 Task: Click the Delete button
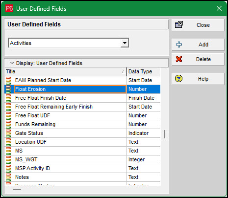(x=198, y=59)
